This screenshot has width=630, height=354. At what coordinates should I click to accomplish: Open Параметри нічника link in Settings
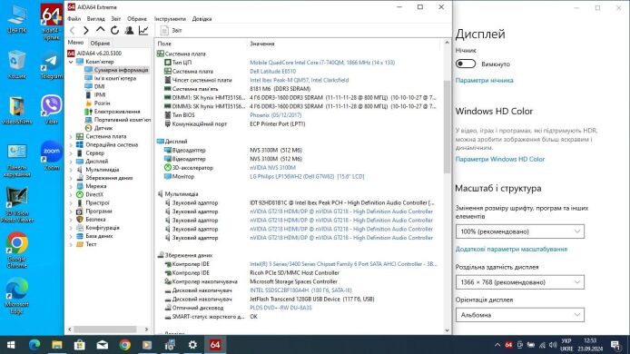(x=484, y=81)
